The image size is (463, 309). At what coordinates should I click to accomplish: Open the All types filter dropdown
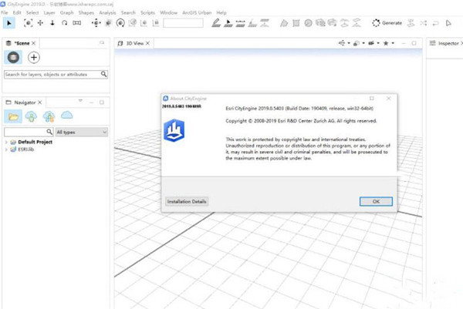82,132
